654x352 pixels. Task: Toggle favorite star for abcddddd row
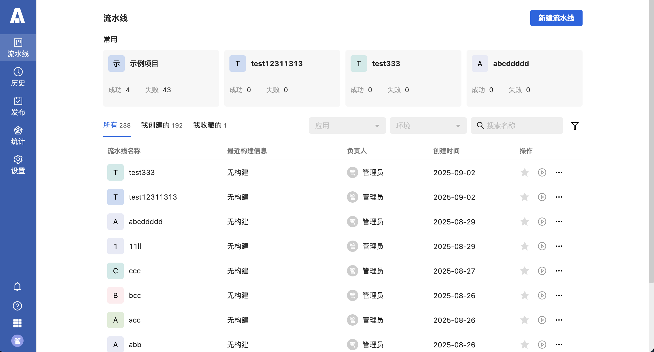point(524,222)
